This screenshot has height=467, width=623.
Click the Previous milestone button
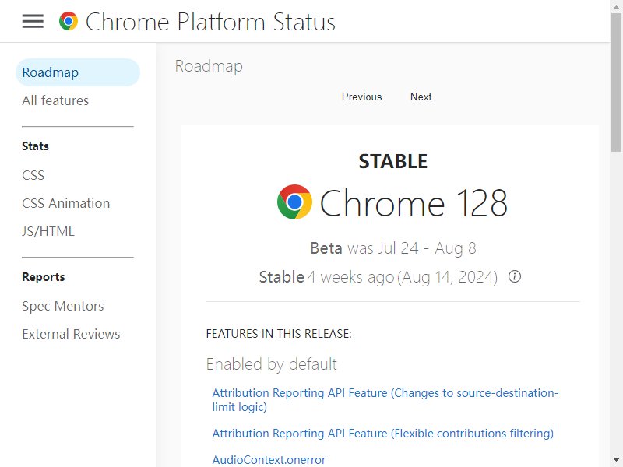[361, 97]
